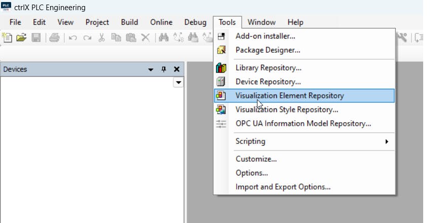This screenshot has height=223, width=446.
Task: Open the Edit menu
Action: click(x=39, y=22)
